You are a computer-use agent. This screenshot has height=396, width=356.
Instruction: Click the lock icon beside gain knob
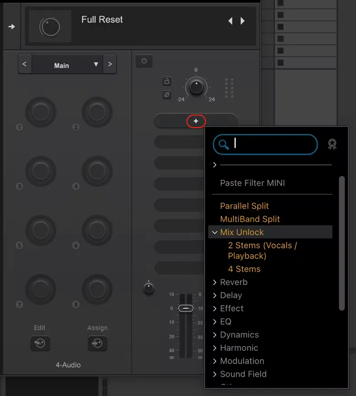pos(167,81)
